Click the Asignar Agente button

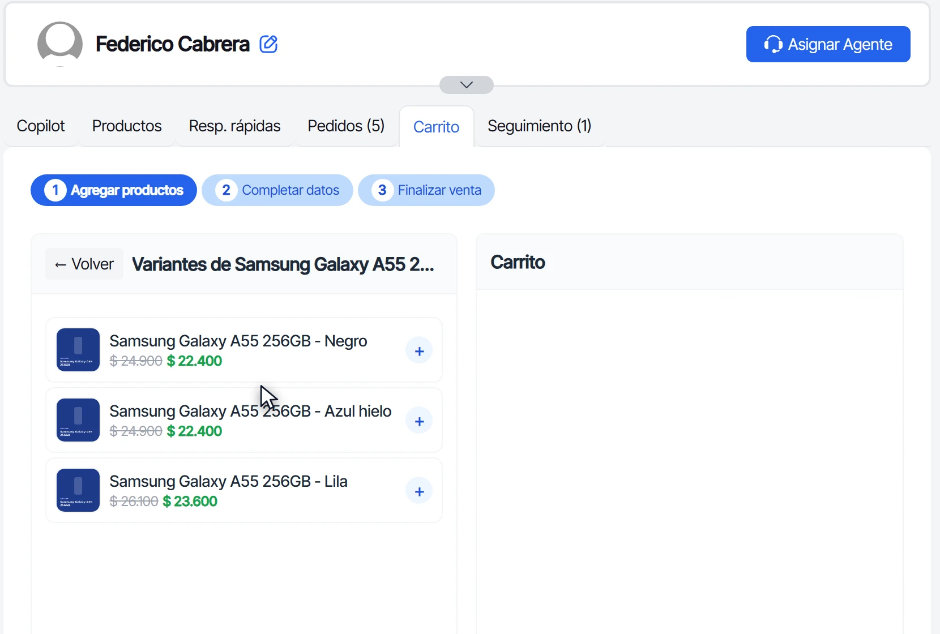coord(828,44)
